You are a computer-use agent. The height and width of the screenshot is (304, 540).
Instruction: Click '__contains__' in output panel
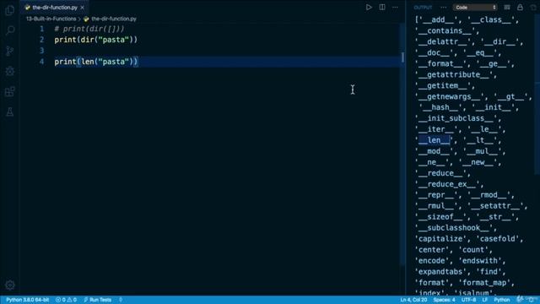tap(445, 30)
